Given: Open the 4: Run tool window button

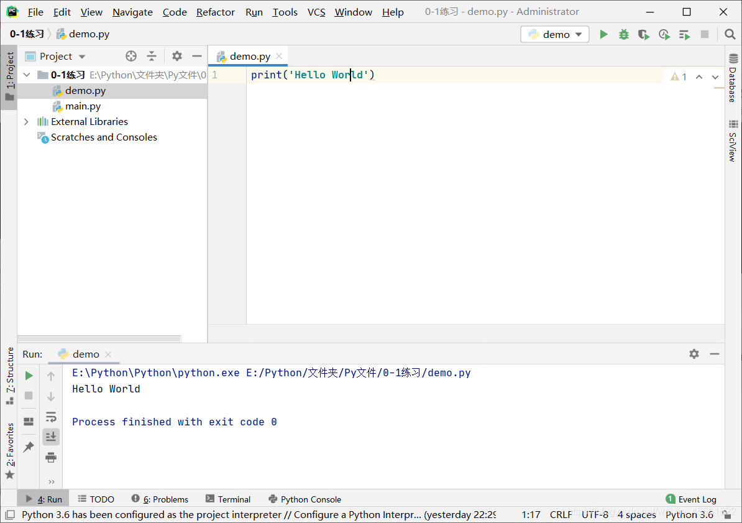Looking at the screenshot, I should point(44,499).
